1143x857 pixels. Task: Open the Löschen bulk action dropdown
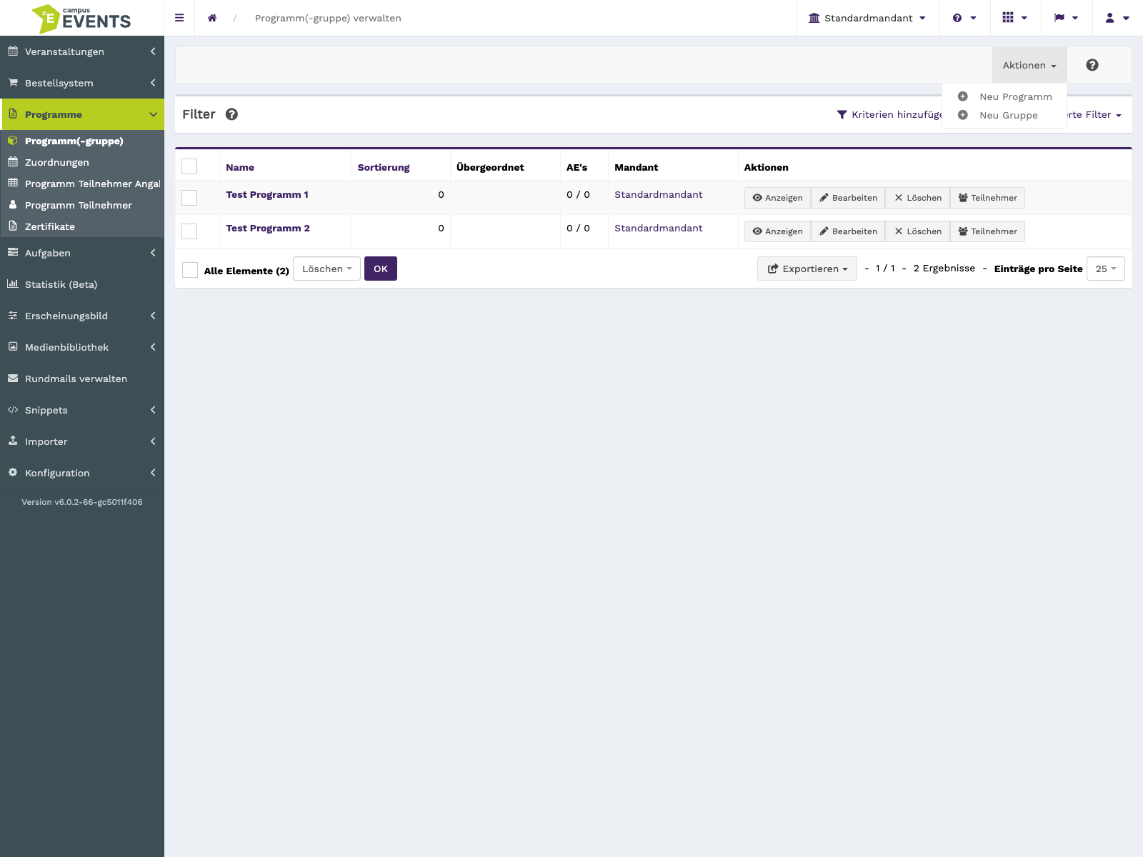326,269
